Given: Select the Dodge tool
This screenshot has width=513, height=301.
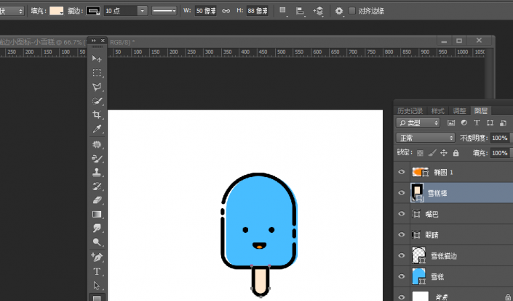Looking at the screenshot, I should [97, 242].
